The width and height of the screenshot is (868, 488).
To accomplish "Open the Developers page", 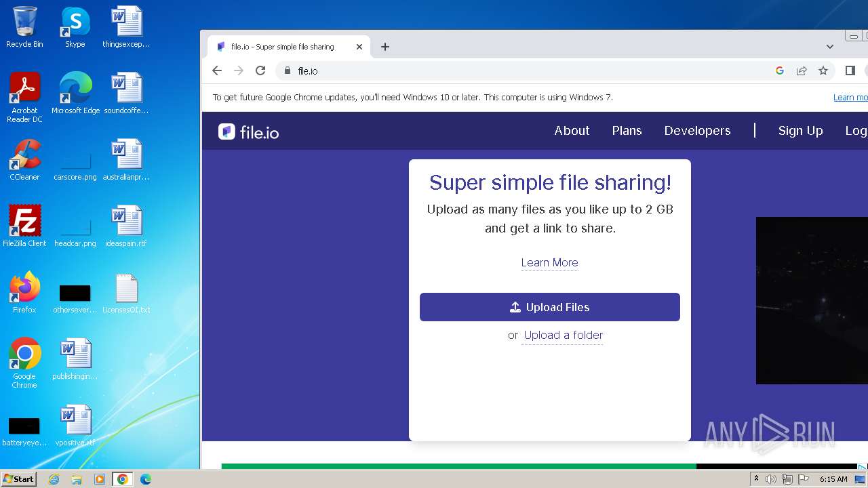I will [697, 131].
